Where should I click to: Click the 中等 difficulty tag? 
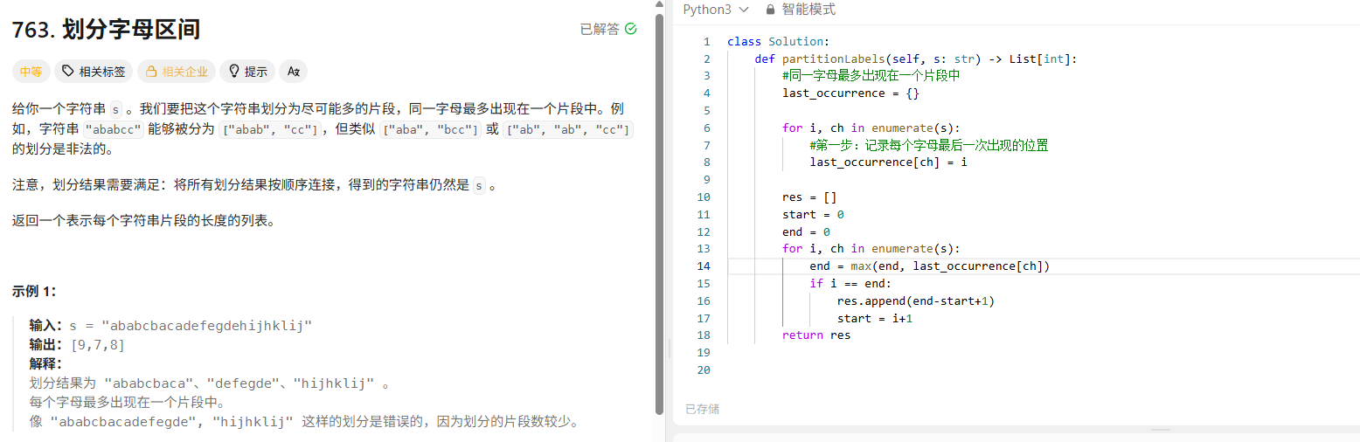click(x=31, y=72)
